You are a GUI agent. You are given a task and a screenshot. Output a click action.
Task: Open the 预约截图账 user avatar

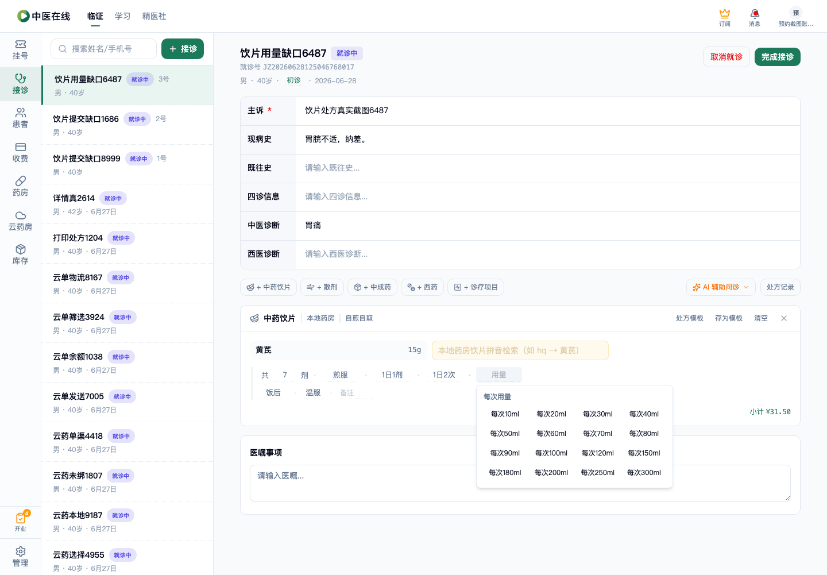[x=796, y=17]
